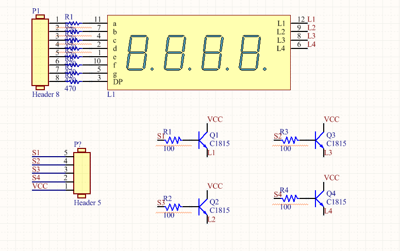Select the Q1 transistor symbol
This screenshot has width=400, height=251.
click(x=203, y=139)
